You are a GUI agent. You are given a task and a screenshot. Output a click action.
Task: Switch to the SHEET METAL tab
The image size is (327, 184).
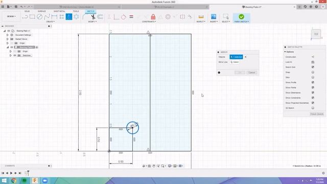[x=59, y=11]
